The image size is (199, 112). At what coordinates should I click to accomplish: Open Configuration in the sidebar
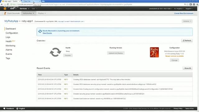(12, 33)
